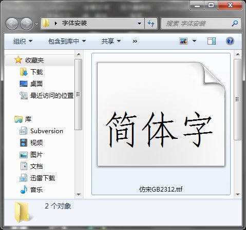Click navigation pane scrollbar thumb
The width and height of the screenshot is (246, 230).
pos(79,94)
